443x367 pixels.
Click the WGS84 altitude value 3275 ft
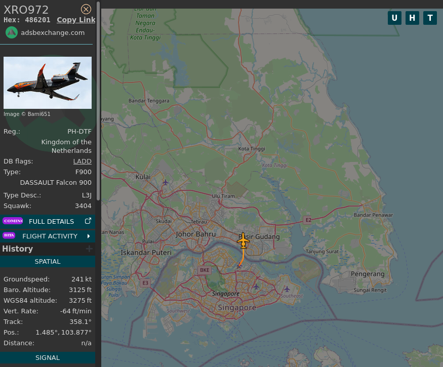point(80,301)
